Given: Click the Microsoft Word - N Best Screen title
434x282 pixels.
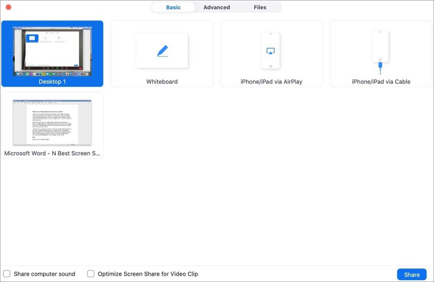Looking at the screenshot, I should pos(52,153).
